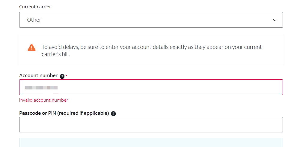Image resolution: width=297 pixels, height=147 pixels.
Task: Click the orange warning triangle icon
Action: (31, 47)
